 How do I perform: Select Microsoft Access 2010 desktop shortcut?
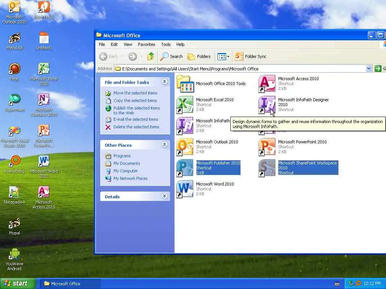pyautogui.click(x=44, y=198)
